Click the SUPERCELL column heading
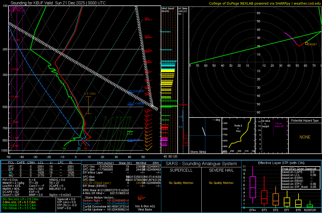 pyautogui.click(x=181, y=170)
